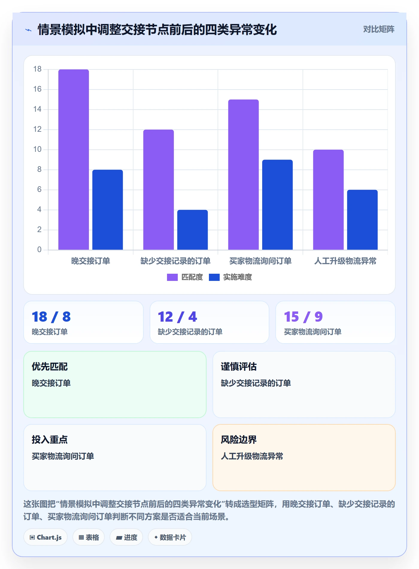
Task: Click the y-axis value 10
Action: tap(37, 149)
